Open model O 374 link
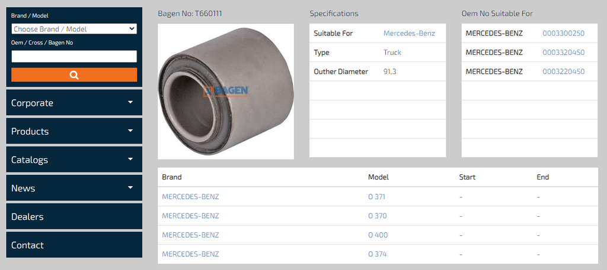Image resolution: width=607 pixels, height=270 pixels. (378, 254)
